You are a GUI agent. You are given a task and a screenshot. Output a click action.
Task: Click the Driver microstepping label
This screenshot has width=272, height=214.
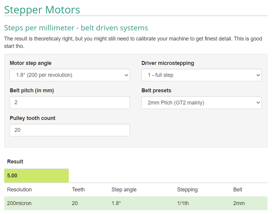(168, 63)
